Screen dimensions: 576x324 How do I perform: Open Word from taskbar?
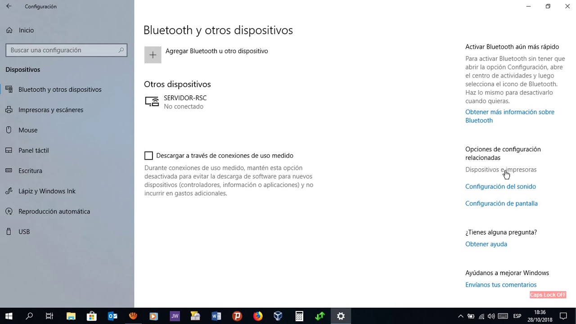(x=216, y=316)
